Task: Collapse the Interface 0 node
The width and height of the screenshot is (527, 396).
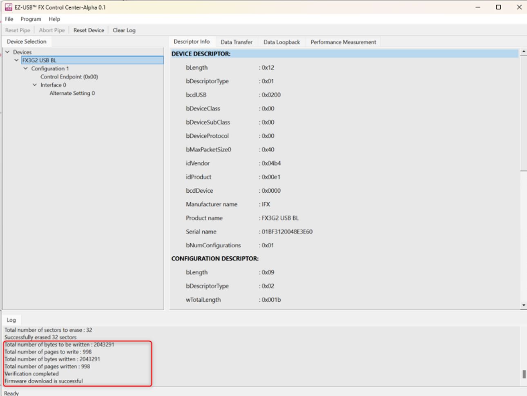Action: (35, 85)
